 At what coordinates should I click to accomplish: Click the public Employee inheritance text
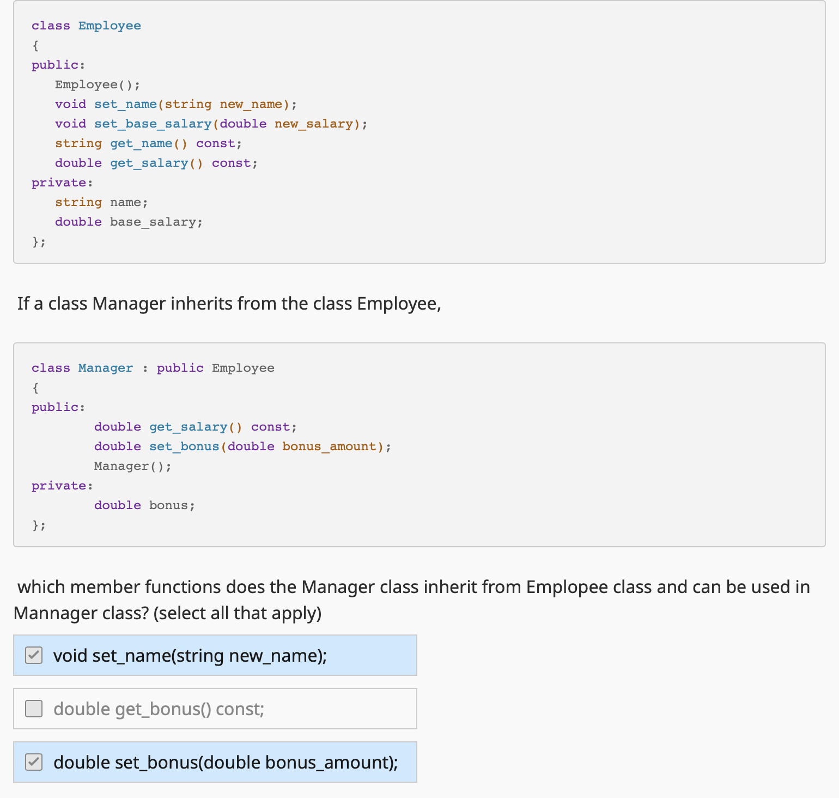coord(215,368)
